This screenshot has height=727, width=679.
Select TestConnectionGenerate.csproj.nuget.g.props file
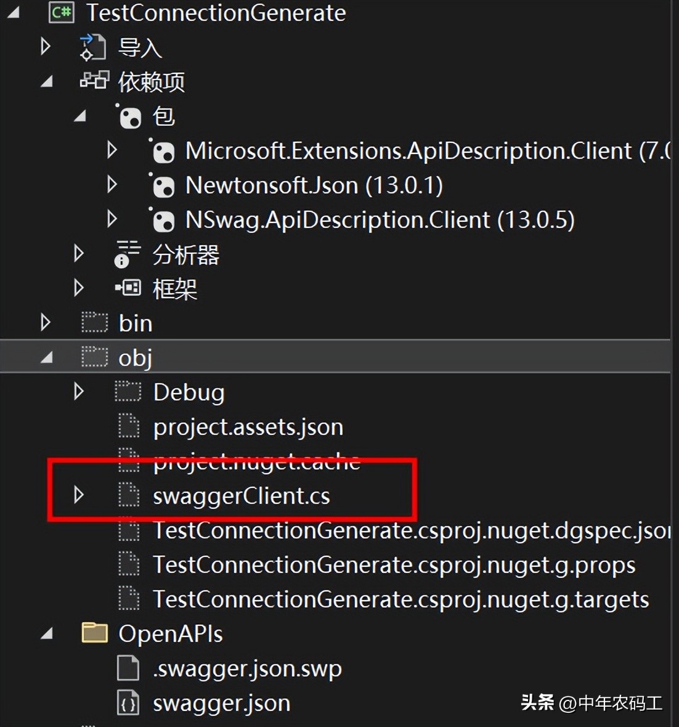394,564
